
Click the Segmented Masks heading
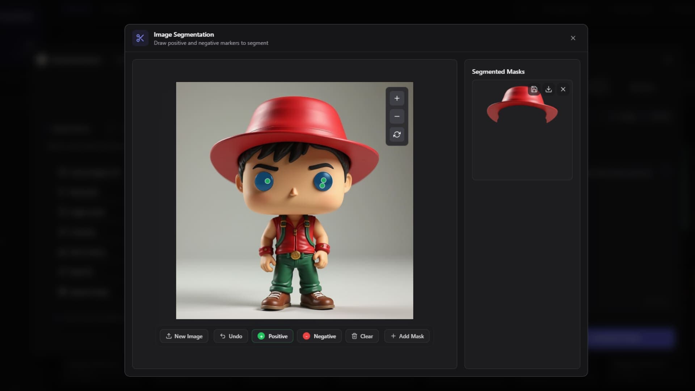(498, 72)
